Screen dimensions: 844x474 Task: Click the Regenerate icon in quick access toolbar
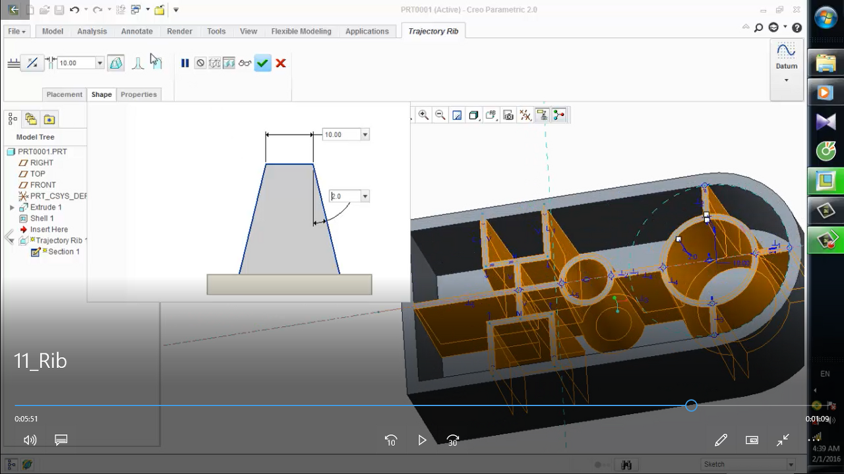point(120,10)
